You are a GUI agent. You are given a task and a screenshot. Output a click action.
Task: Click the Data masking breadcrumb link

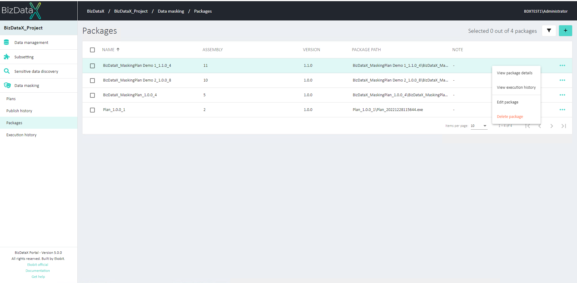[x=171, y=11]
